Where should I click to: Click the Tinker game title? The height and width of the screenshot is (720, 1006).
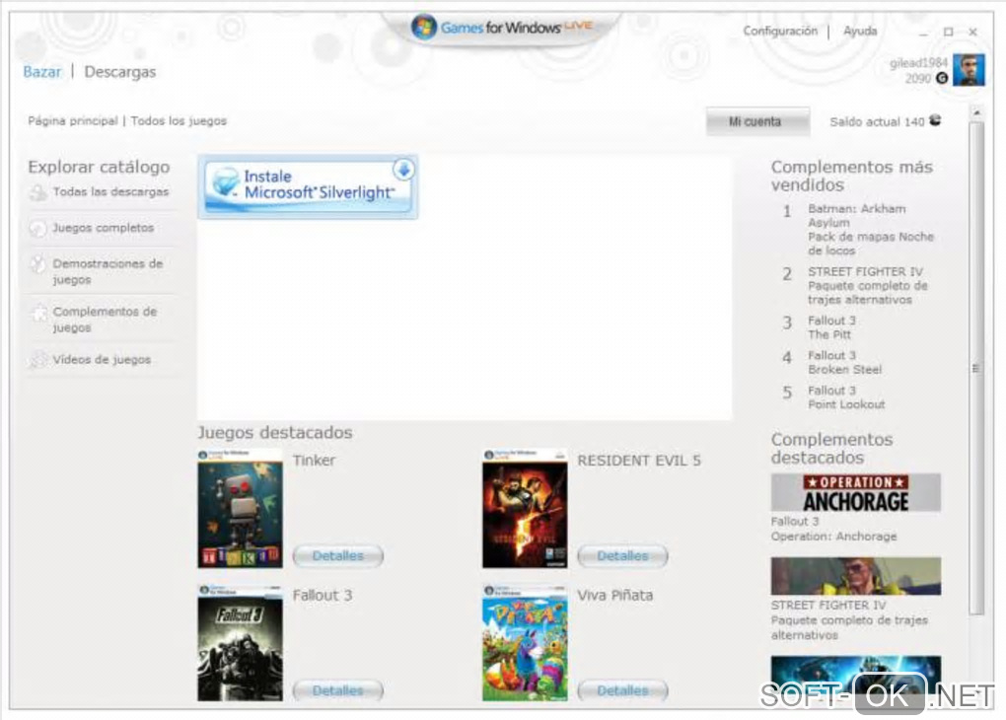coord(314,460)
